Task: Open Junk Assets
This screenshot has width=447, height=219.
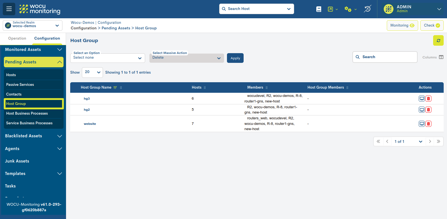Action: [17, 161]
